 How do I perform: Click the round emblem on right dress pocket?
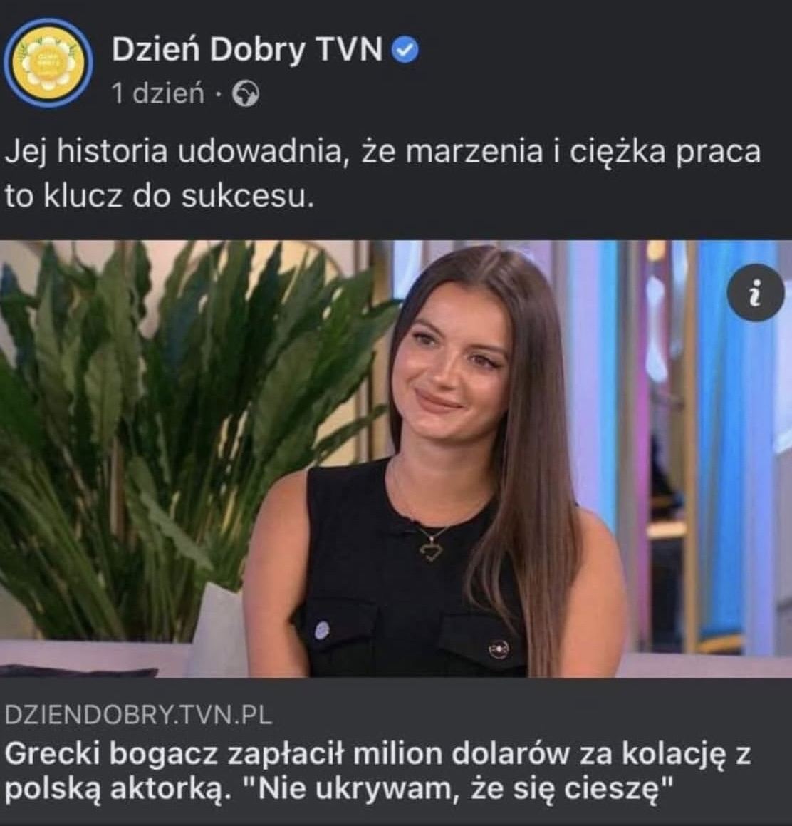click(x=498, y=649)
